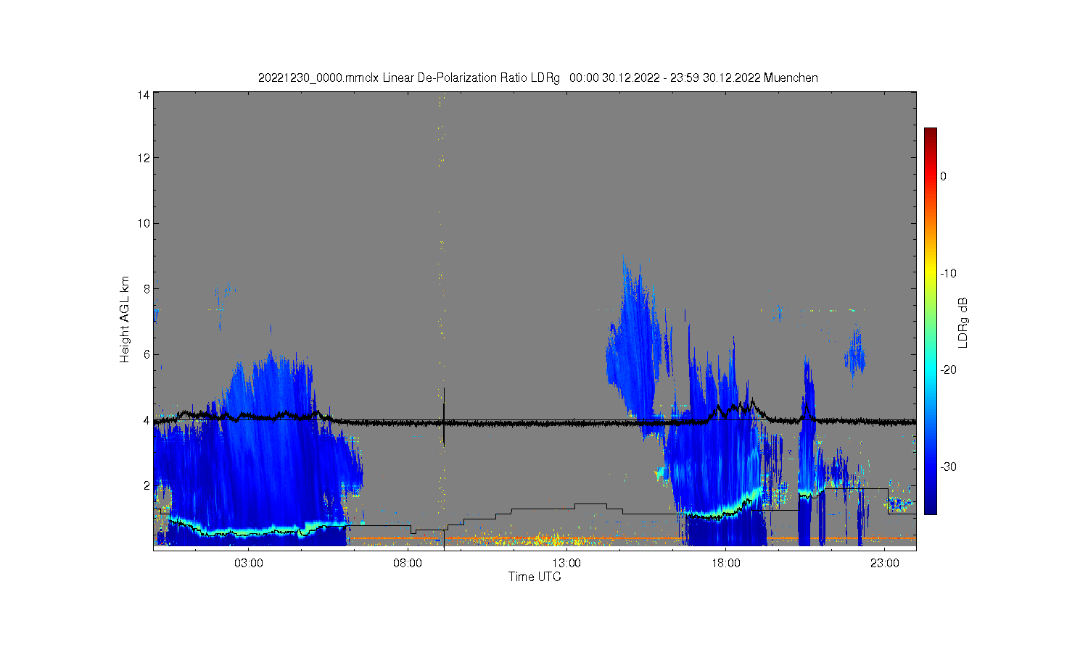The image size is (1088, 652).
Task: Click the plot title text at top
Action: coord(537,78)
